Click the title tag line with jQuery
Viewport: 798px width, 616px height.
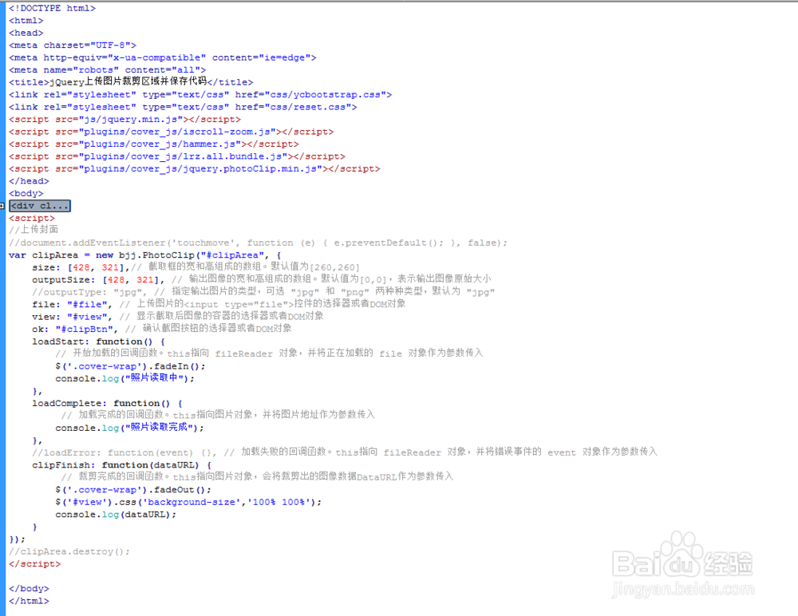point(131,81)
